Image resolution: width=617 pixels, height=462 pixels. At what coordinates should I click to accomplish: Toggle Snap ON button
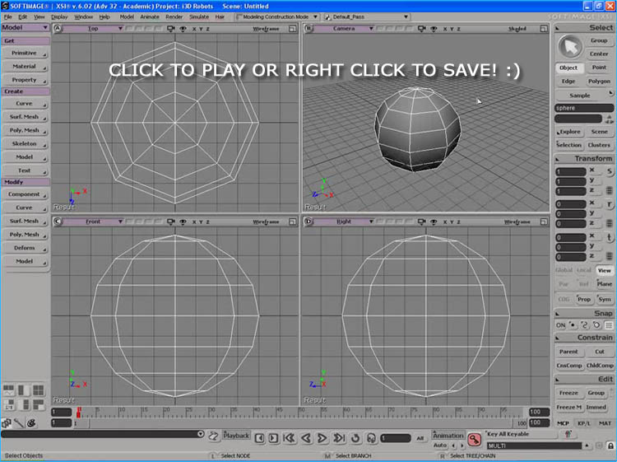click(561, 325)
